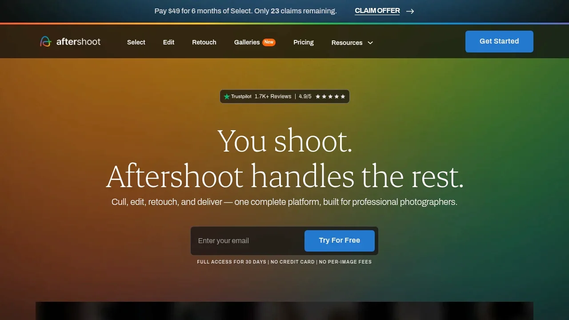Click the 4.9/5 rating text
The image size is (569, 320).
pos(305,96)
